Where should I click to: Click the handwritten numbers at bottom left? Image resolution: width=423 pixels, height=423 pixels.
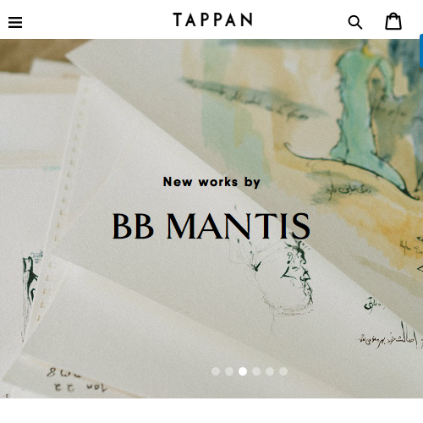(76, 381)
